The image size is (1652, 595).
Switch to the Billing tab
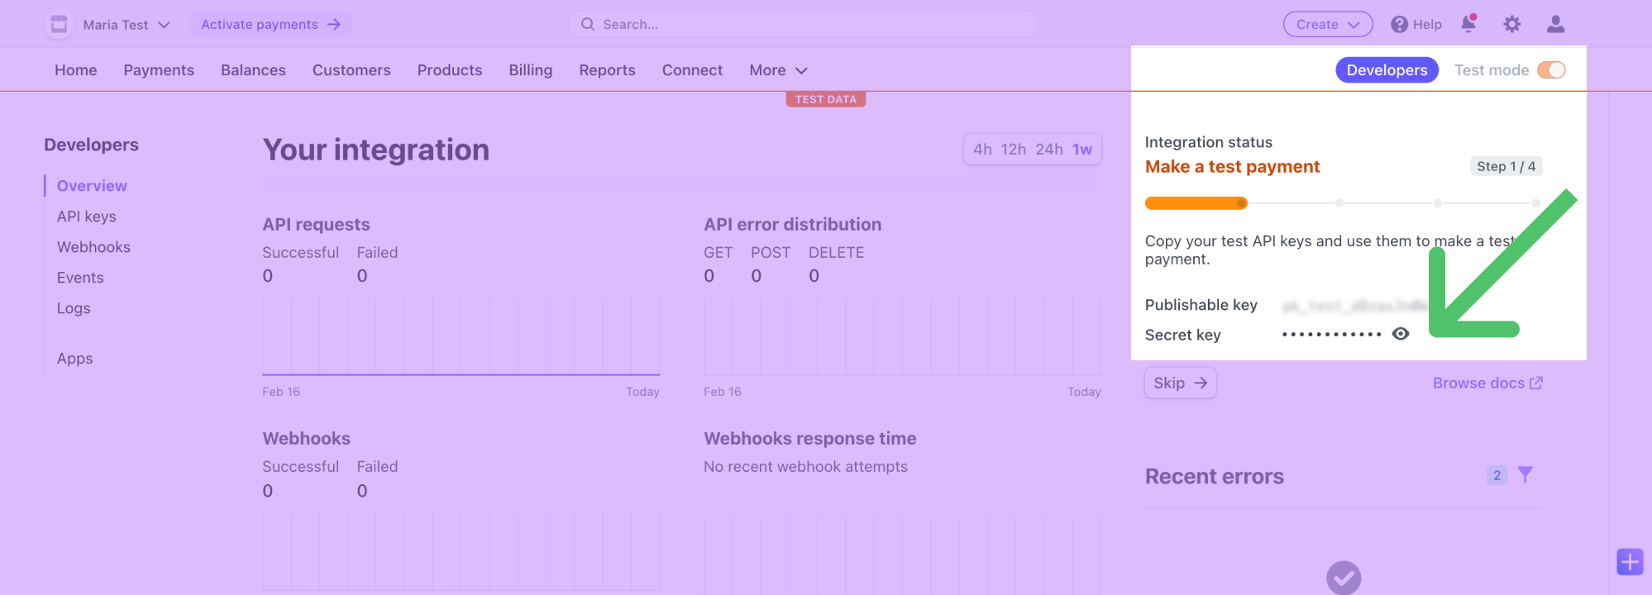531,70
